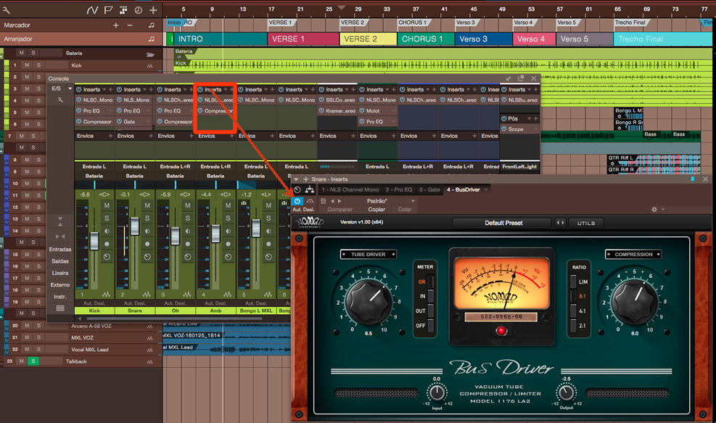The width and height of the screenshot is (716, 423).
Task: Click the Tube Driver knob
Action: [368, 301]
